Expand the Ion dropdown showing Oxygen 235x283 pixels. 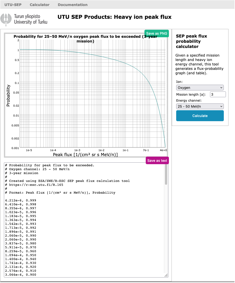(200, 88)
